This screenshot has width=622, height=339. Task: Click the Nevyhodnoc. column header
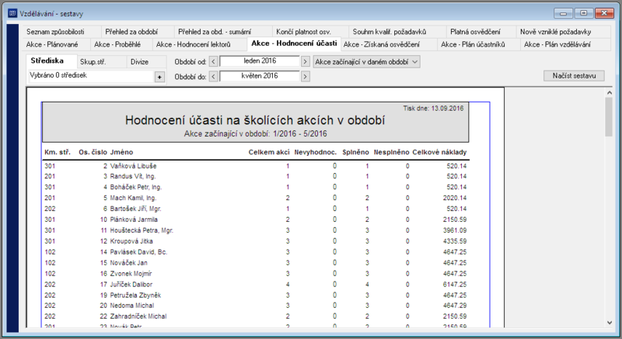click(316, 152)
